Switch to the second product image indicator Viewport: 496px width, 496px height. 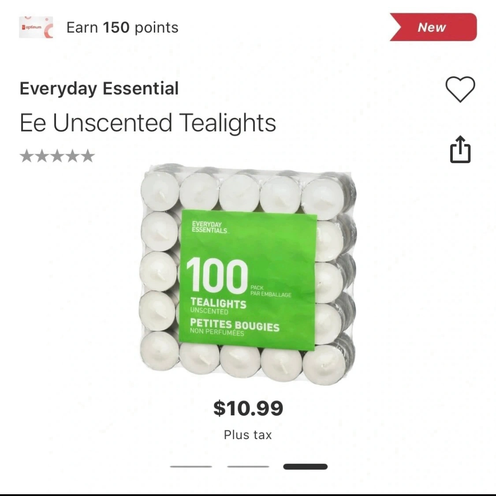(248, 466)
